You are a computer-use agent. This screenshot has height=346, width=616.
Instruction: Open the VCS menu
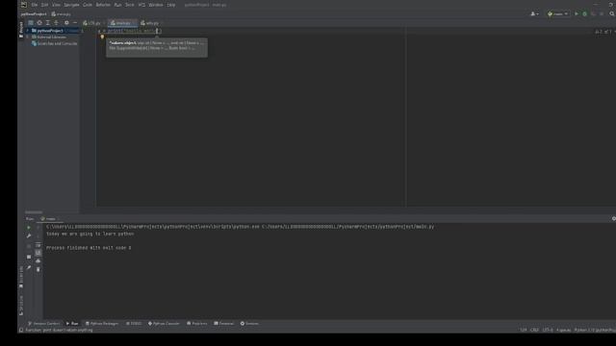pos(141,5)
